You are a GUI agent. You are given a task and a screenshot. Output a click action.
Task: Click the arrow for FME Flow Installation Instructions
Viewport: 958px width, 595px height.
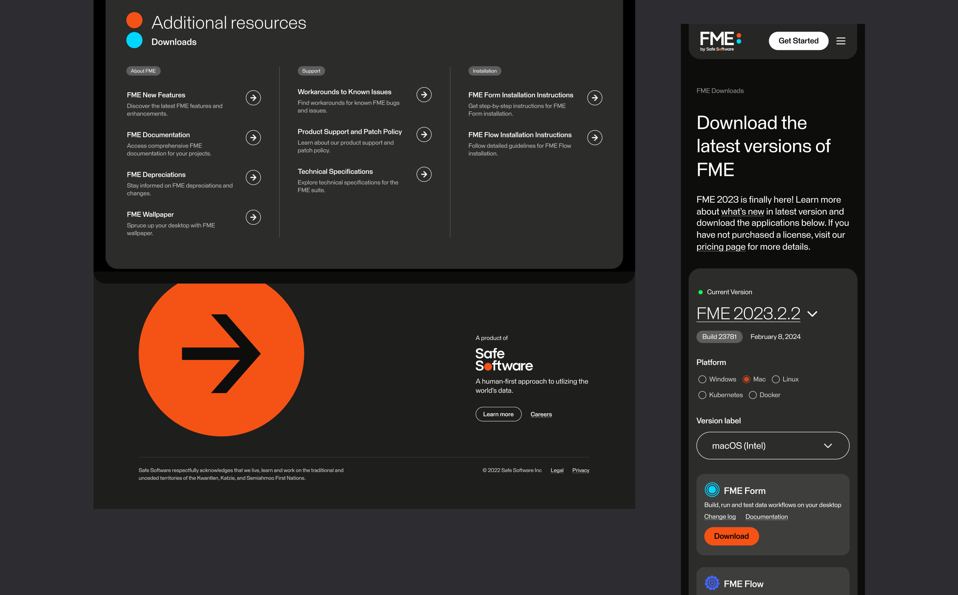click(x=594, y=137)
